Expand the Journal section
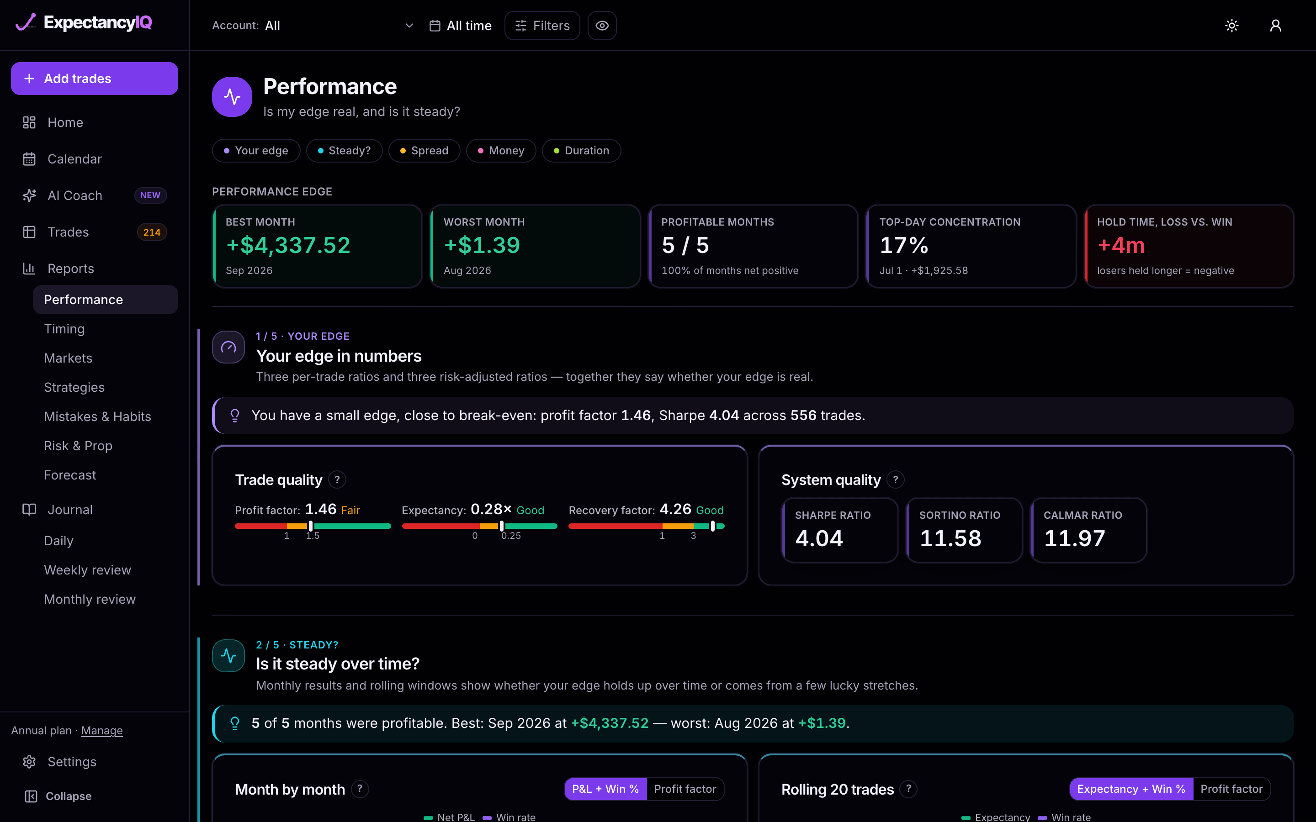Image resolution: width=1316 pixels, height=822 pixels. [95, 509]
